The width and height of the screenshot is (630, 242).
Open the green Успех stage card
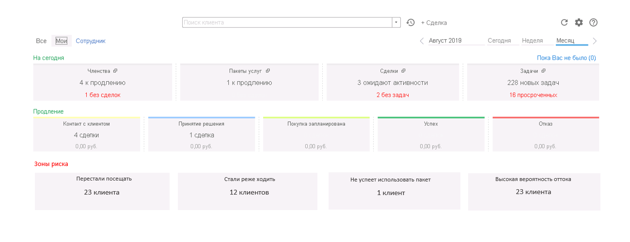pos(431,134)
